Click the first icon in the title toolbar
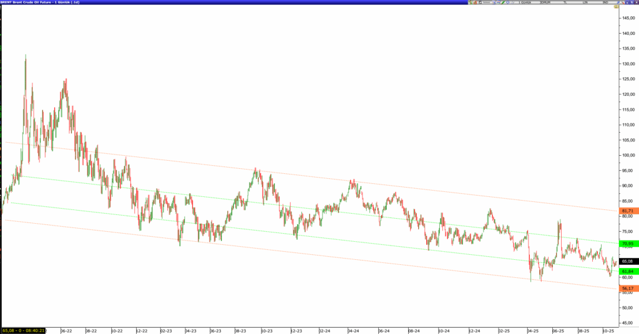The image size is (639, 334). coord(471,2)
